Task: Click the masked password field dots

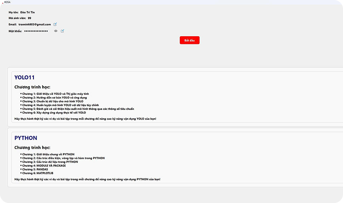Action: (x=36, y=31)
